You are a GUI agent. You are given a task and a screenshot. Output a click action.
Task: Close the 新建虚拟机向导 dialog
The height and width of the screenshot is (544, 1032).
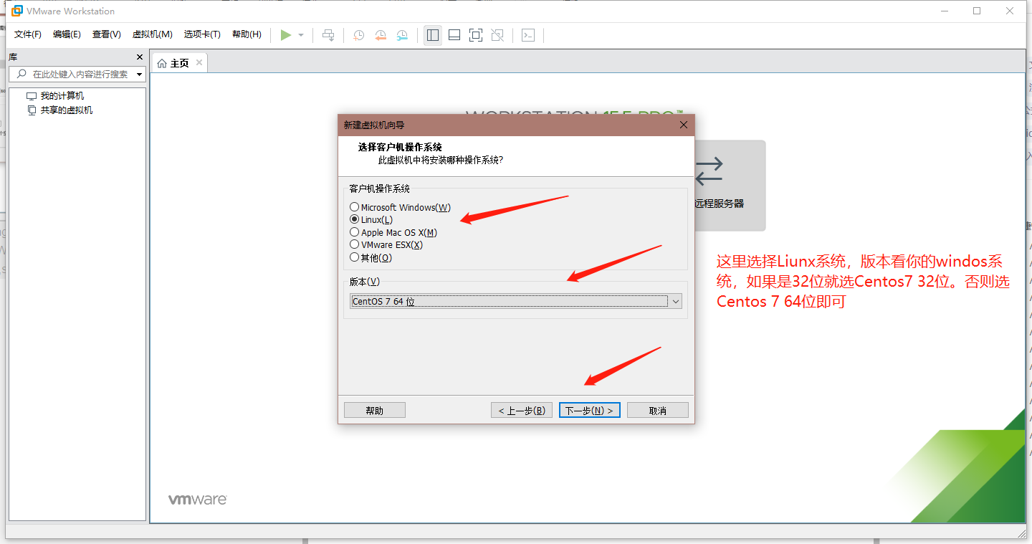684,125
